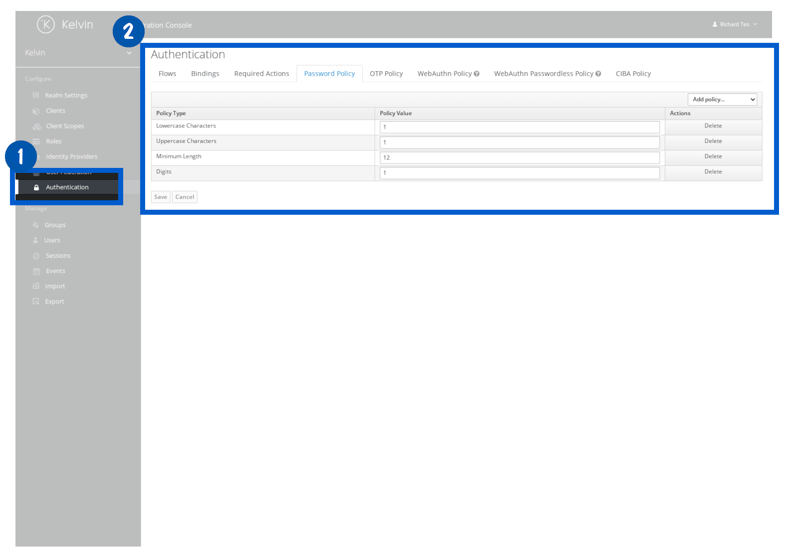
Task: Click the Clients cube icon
Action: pyautogui.click(x=36, y=111)
